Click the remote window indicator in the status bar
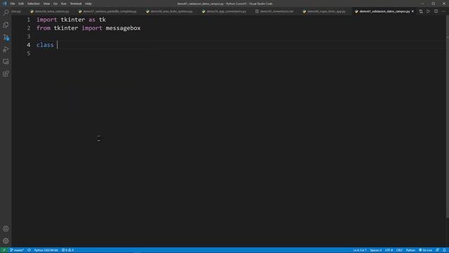 [4, 250]
